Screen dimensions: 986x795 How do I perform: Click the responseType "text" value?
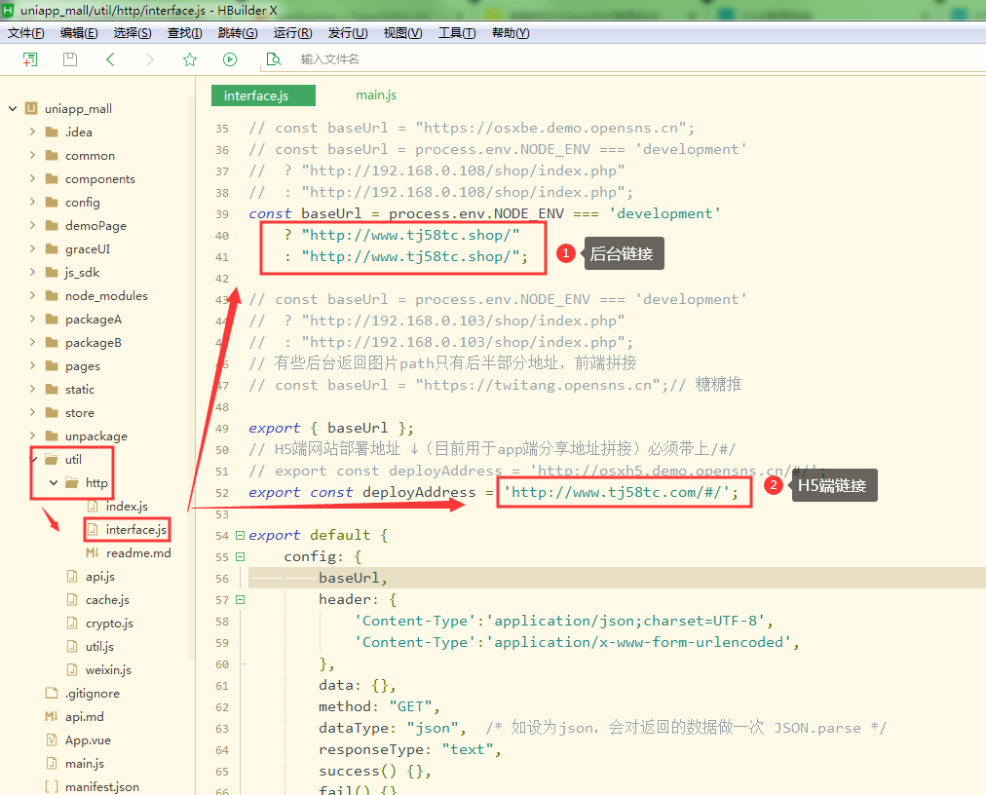point(468,749)
